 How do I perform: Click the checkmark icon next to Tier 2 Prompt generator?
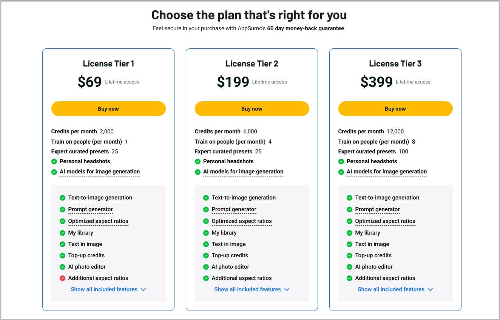tap(206, 209)
